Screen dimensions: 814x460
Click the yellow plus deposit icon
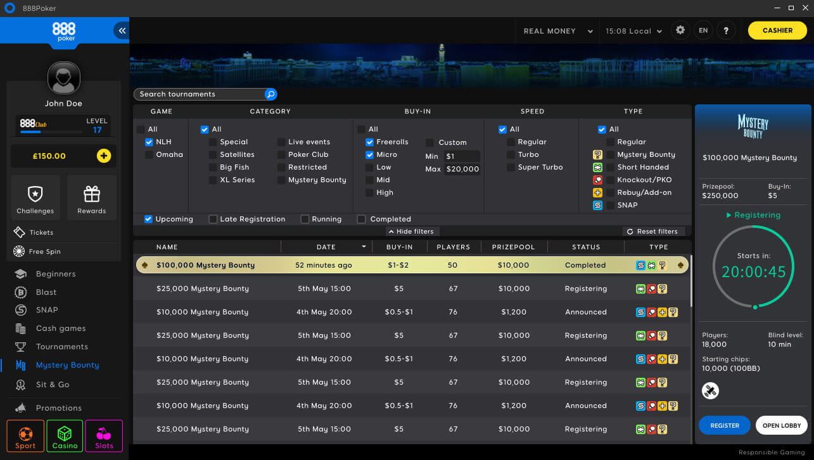103,156
